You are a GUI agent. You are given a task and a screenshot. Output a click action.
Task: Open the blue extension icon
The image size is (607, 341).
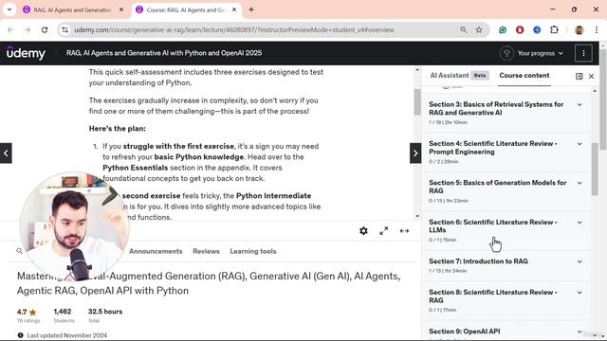(537, 29)
